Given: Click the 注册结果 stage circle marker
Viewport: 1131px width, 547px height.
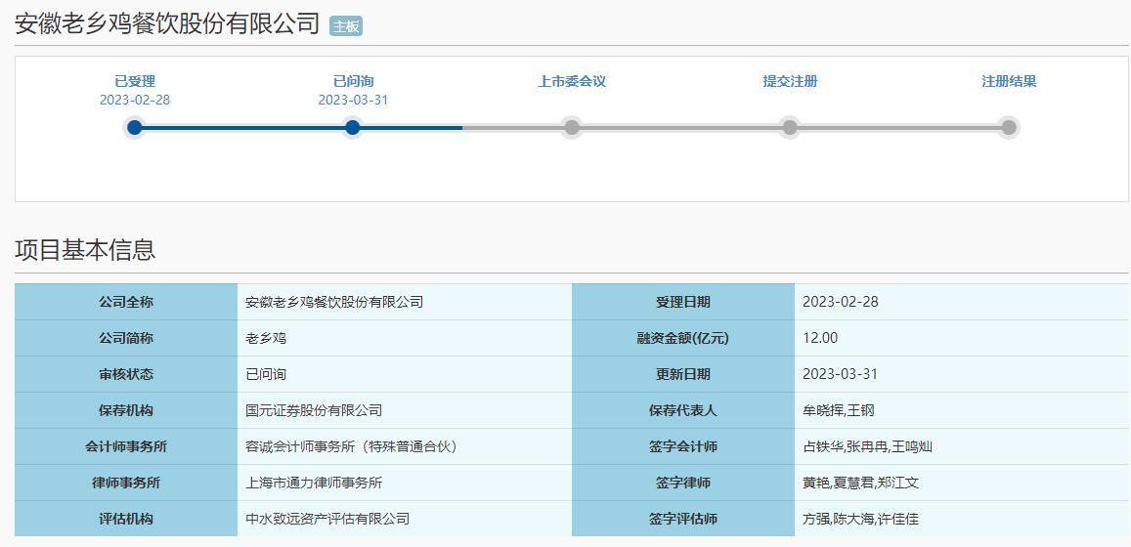Looking at the screenshot, I should (1009, 127).
